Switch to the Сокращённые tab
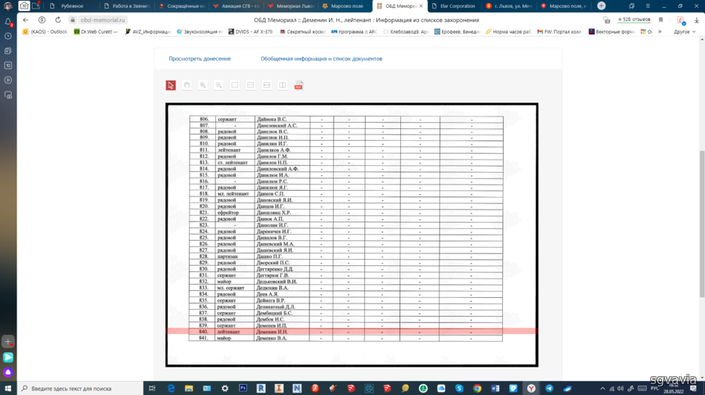705x395 pixels. click(x=182, y=5)
